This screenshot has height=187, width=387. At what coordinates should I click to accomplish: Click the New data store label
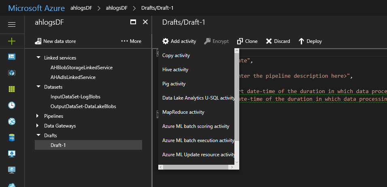point(60,41)
